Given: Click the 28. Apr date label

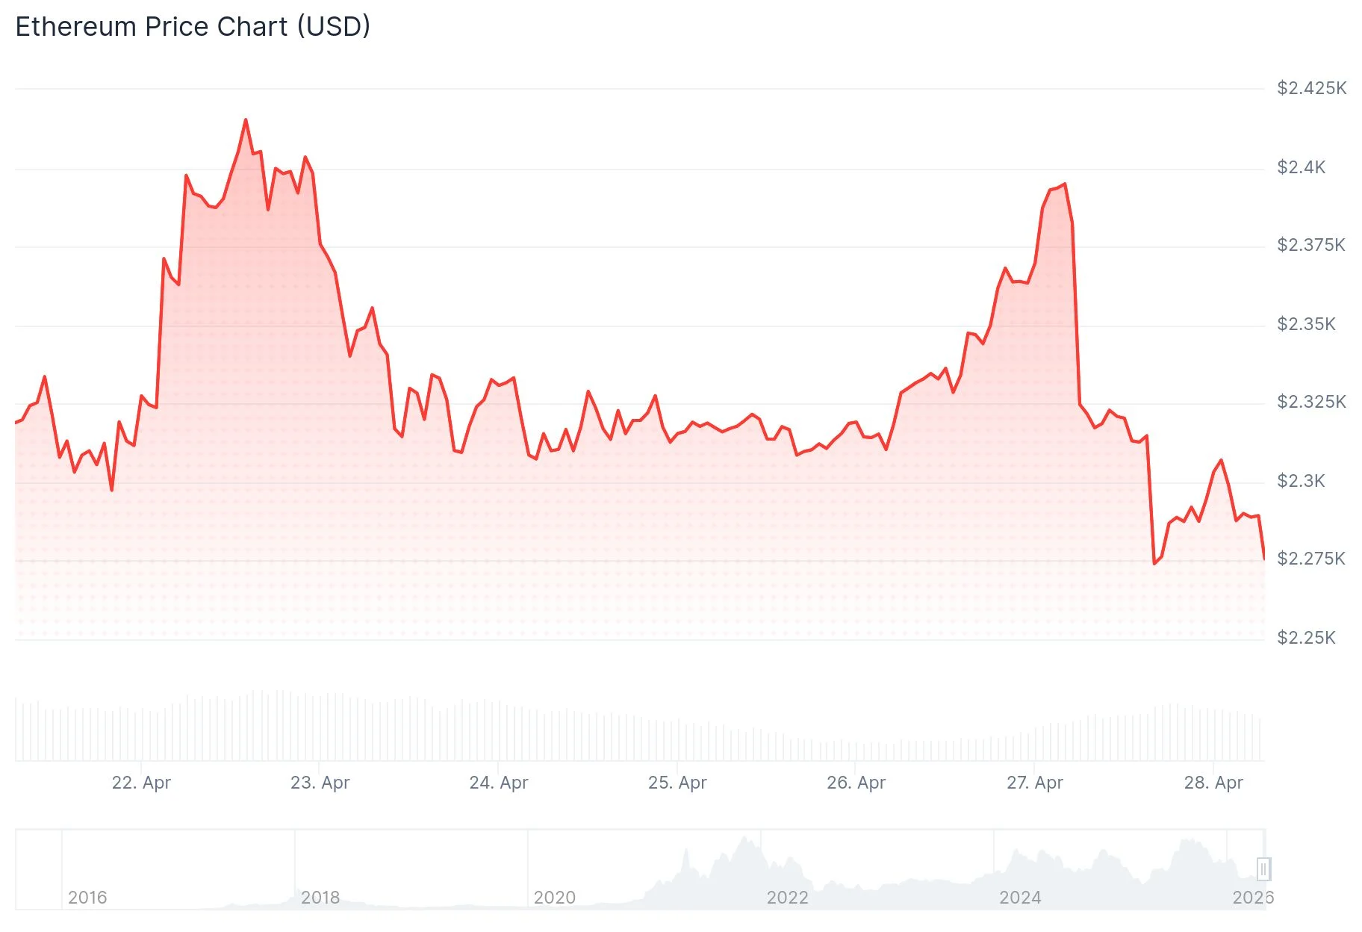Looking at the screenshot, I should [x=1213, y=783].
